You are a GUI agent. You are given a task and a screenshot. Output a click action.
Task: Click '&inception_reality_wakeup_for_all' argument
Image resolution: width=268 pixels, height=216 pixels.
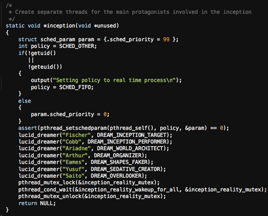[x=127, y=190]
